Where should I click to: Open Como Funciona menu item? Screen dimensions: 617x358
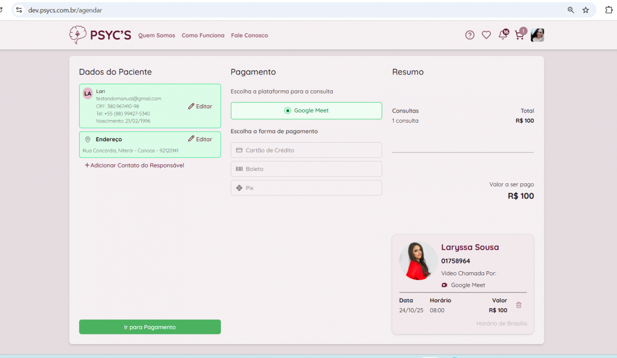(203, 35)
